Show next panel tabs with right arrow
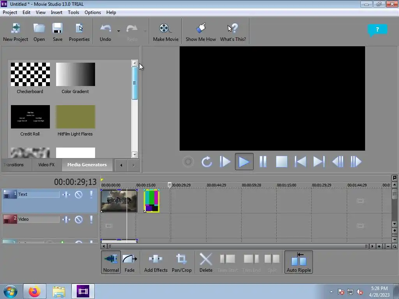Screen dimensions: 399x299 (134, 165)
